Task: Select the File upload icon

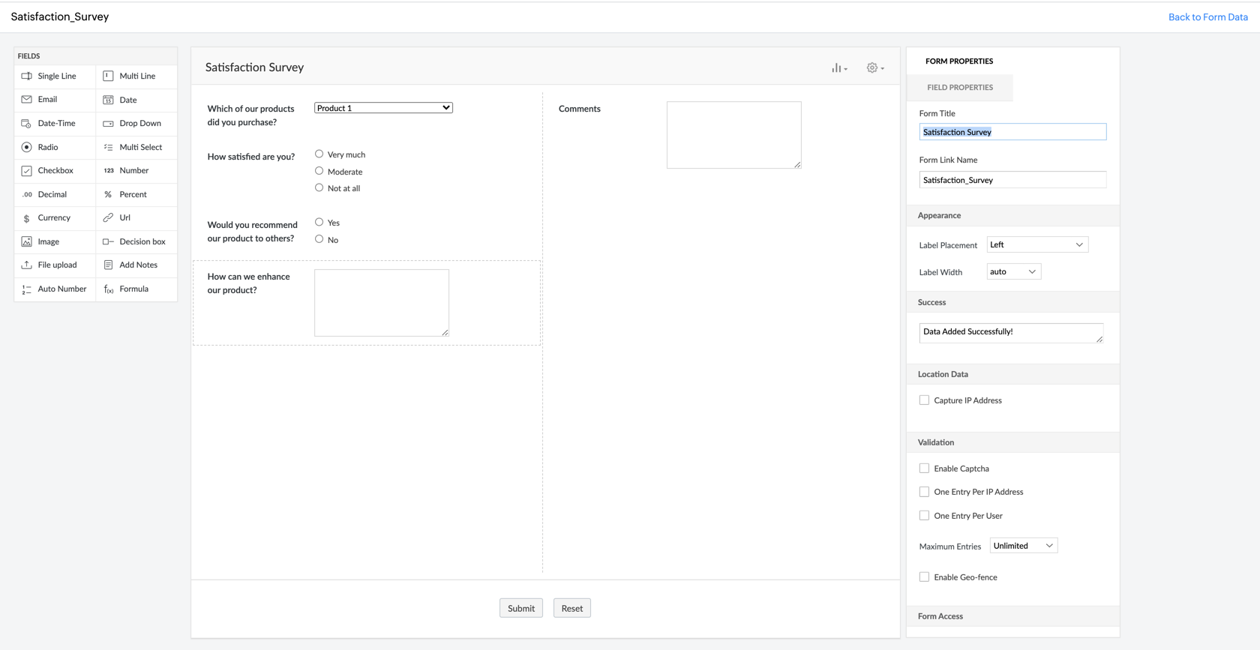Action: (26, 265)
